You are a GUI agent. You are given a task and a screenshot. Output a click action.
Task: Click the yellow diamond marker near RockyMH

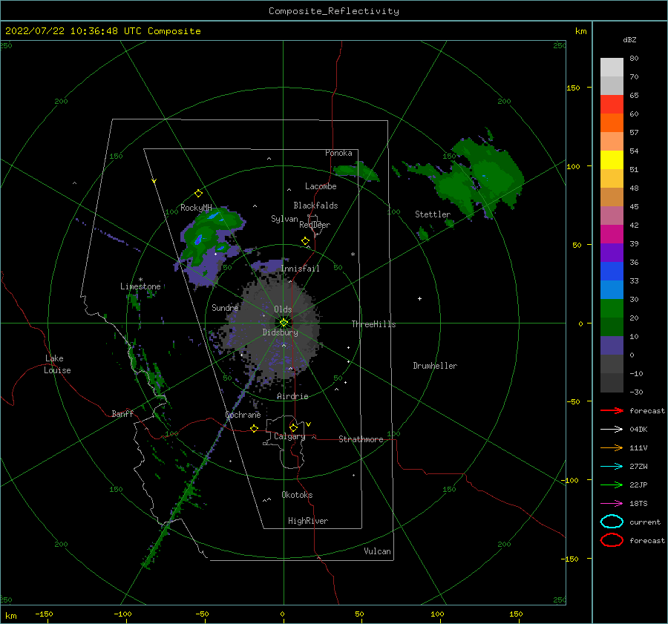(x=198, y=194)
